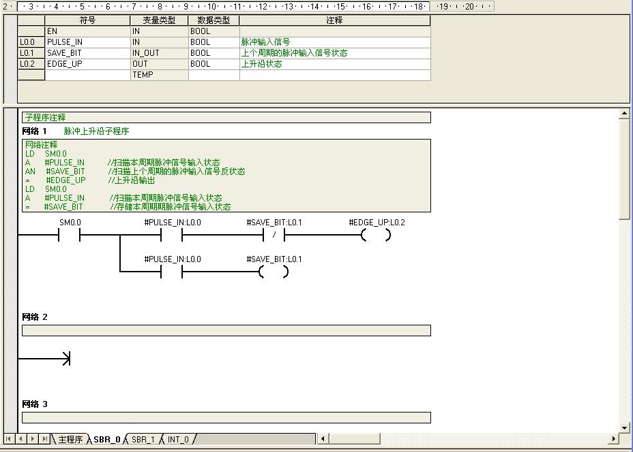Viewport: 633px width, 452px height.
Task: Click the horizontal scrollbar thumb
Action: click(x=354, y=438)
